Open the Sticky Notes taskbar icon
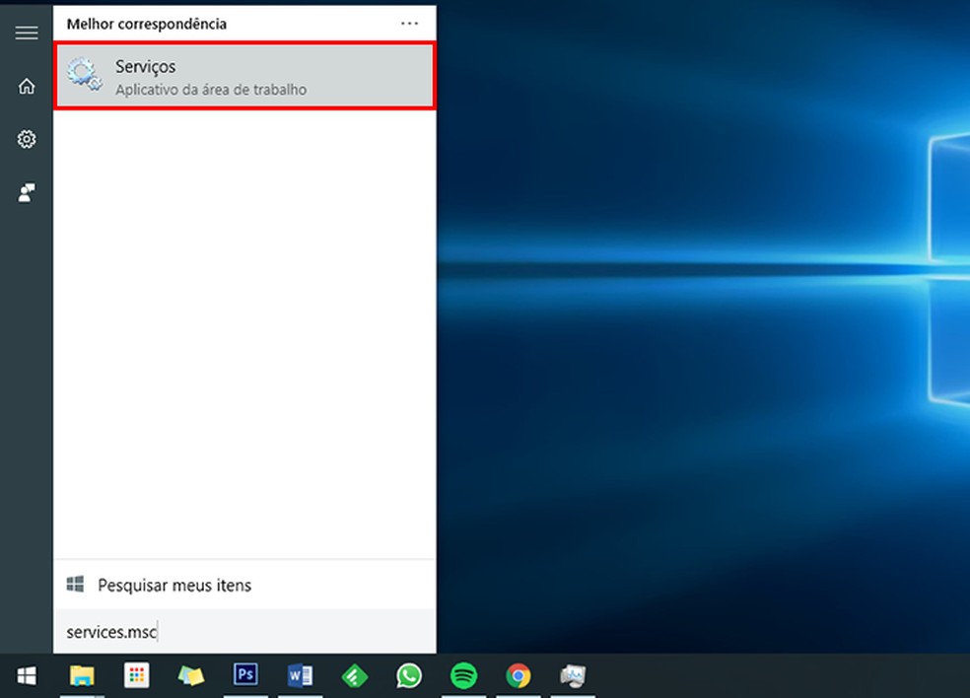 coord(190,675)
